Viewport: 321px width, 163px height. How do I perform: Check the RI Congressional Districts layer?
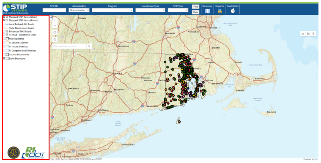pos(4,51)
